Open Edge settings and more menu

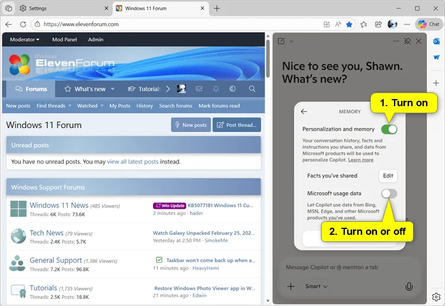pyautogui.click(x=407, y=24)
